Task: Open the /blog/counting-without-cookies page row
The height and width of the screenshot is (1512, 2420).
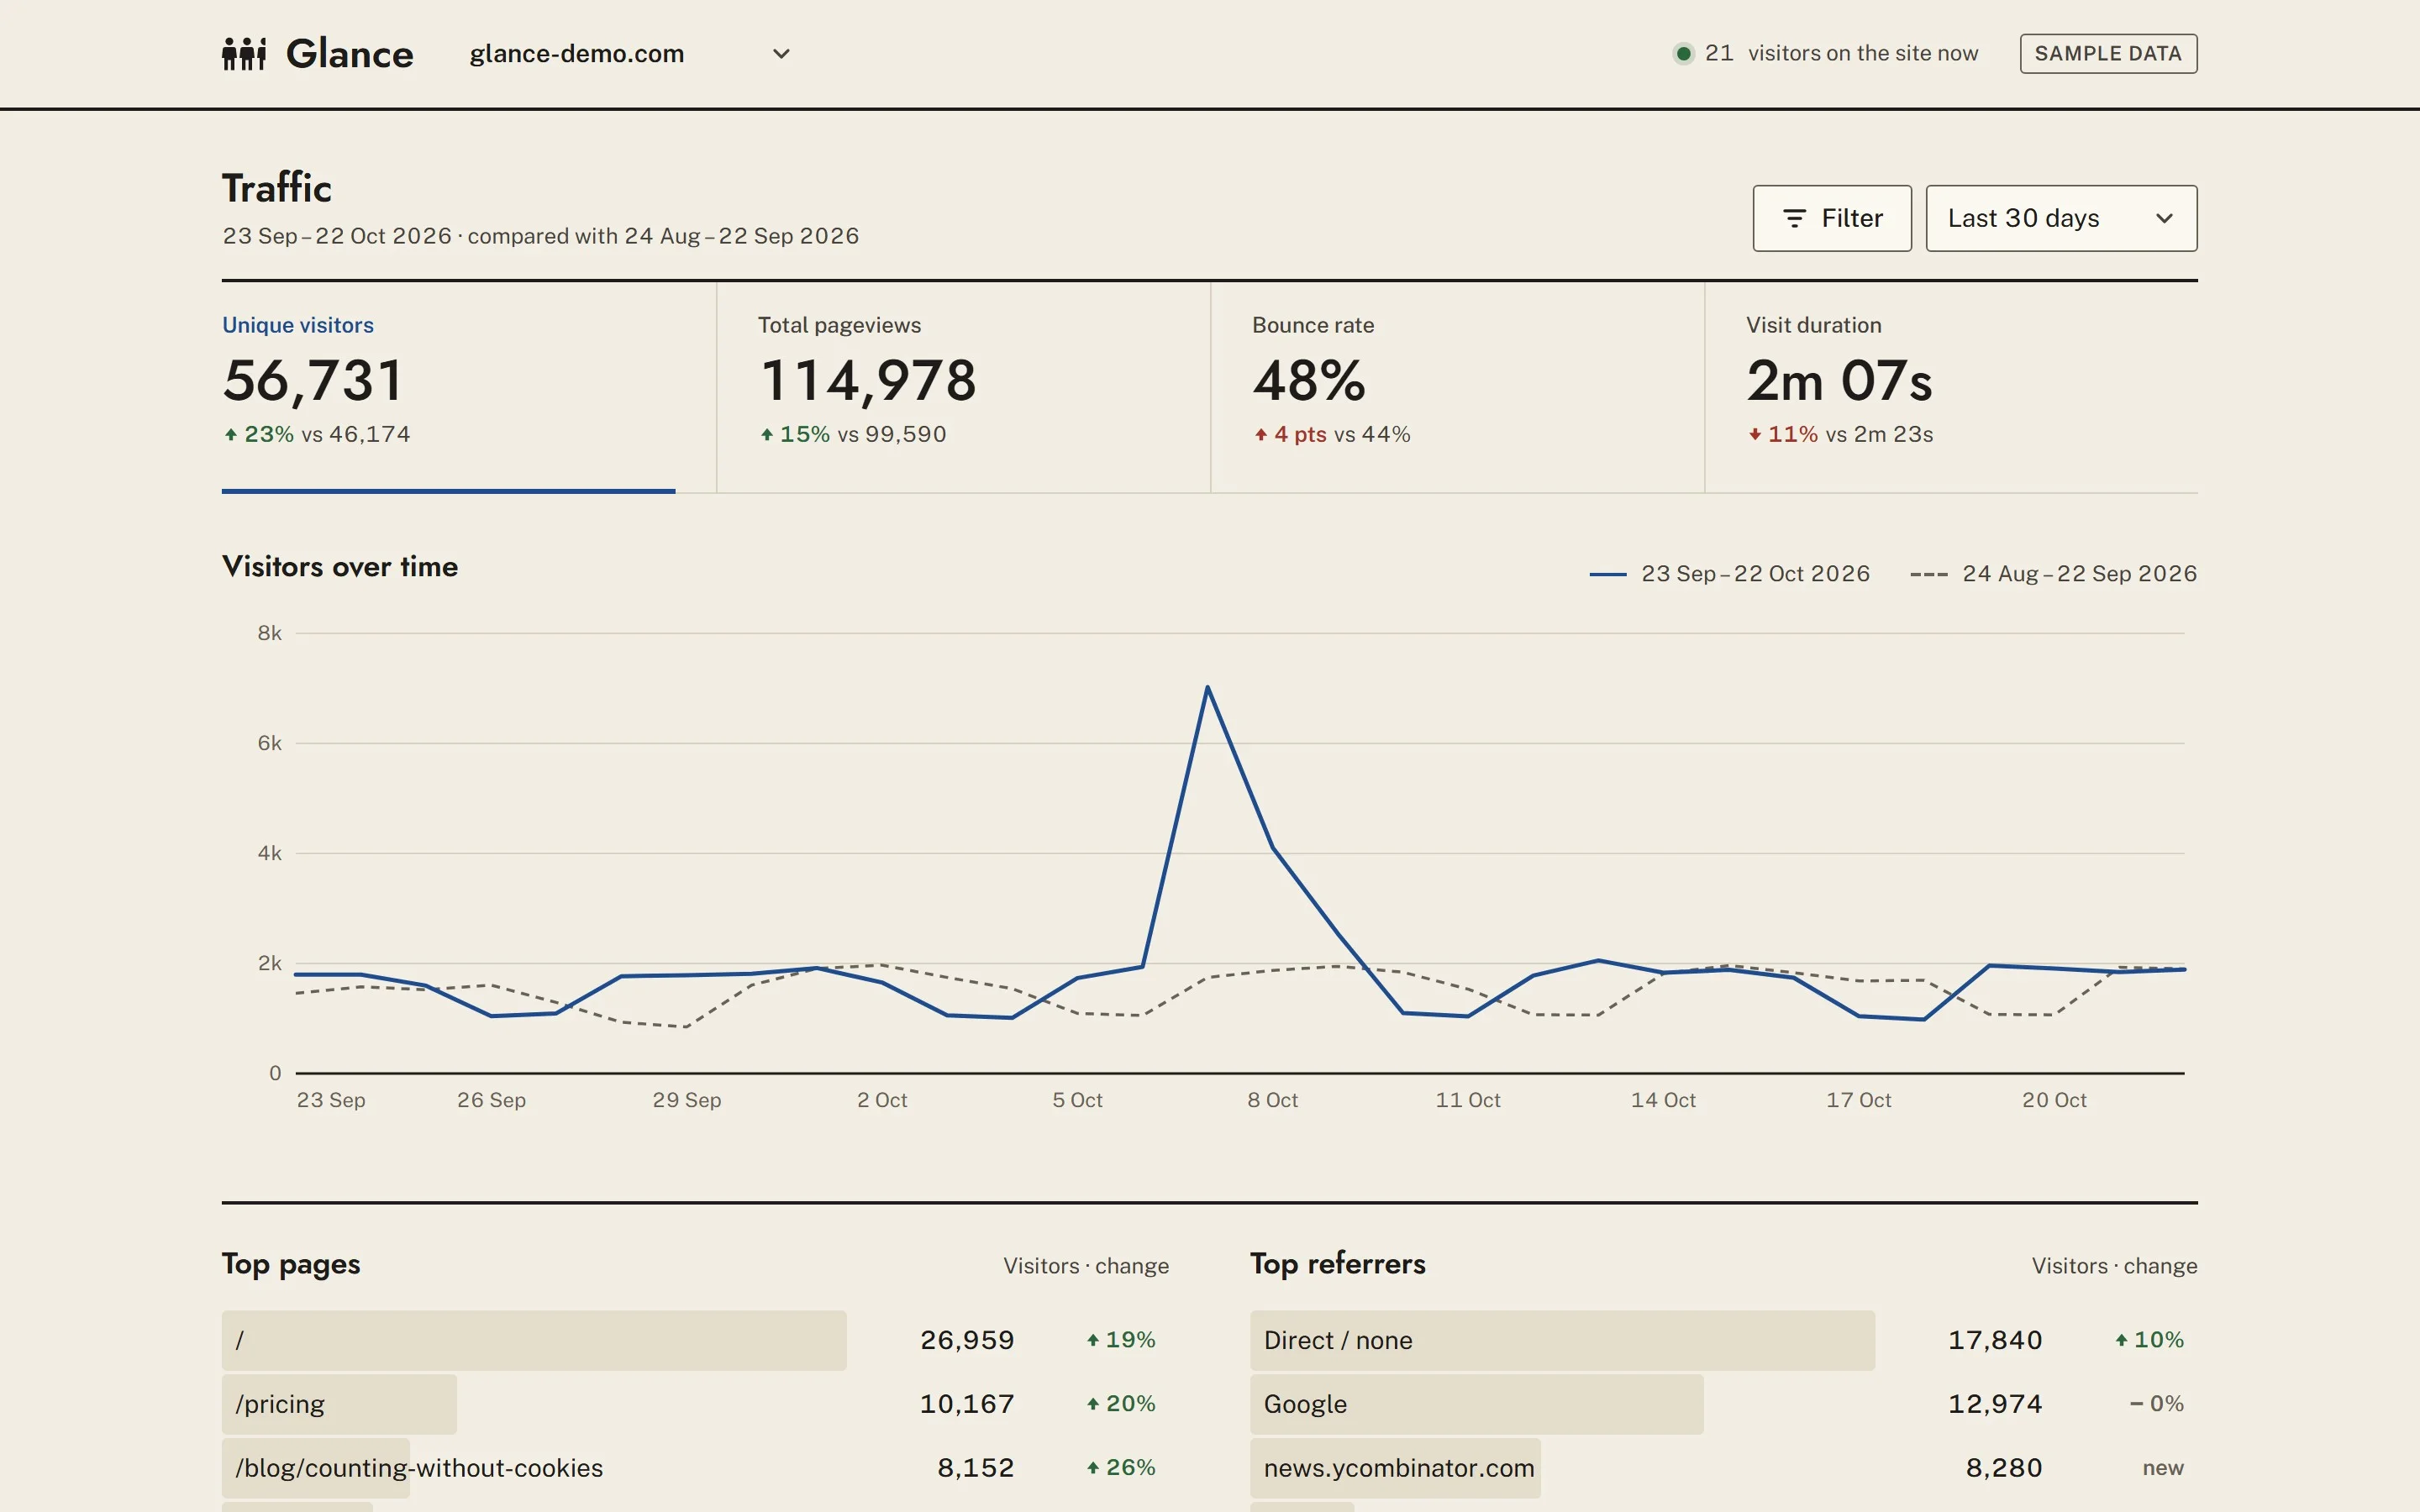Action: click(695, 1468)
